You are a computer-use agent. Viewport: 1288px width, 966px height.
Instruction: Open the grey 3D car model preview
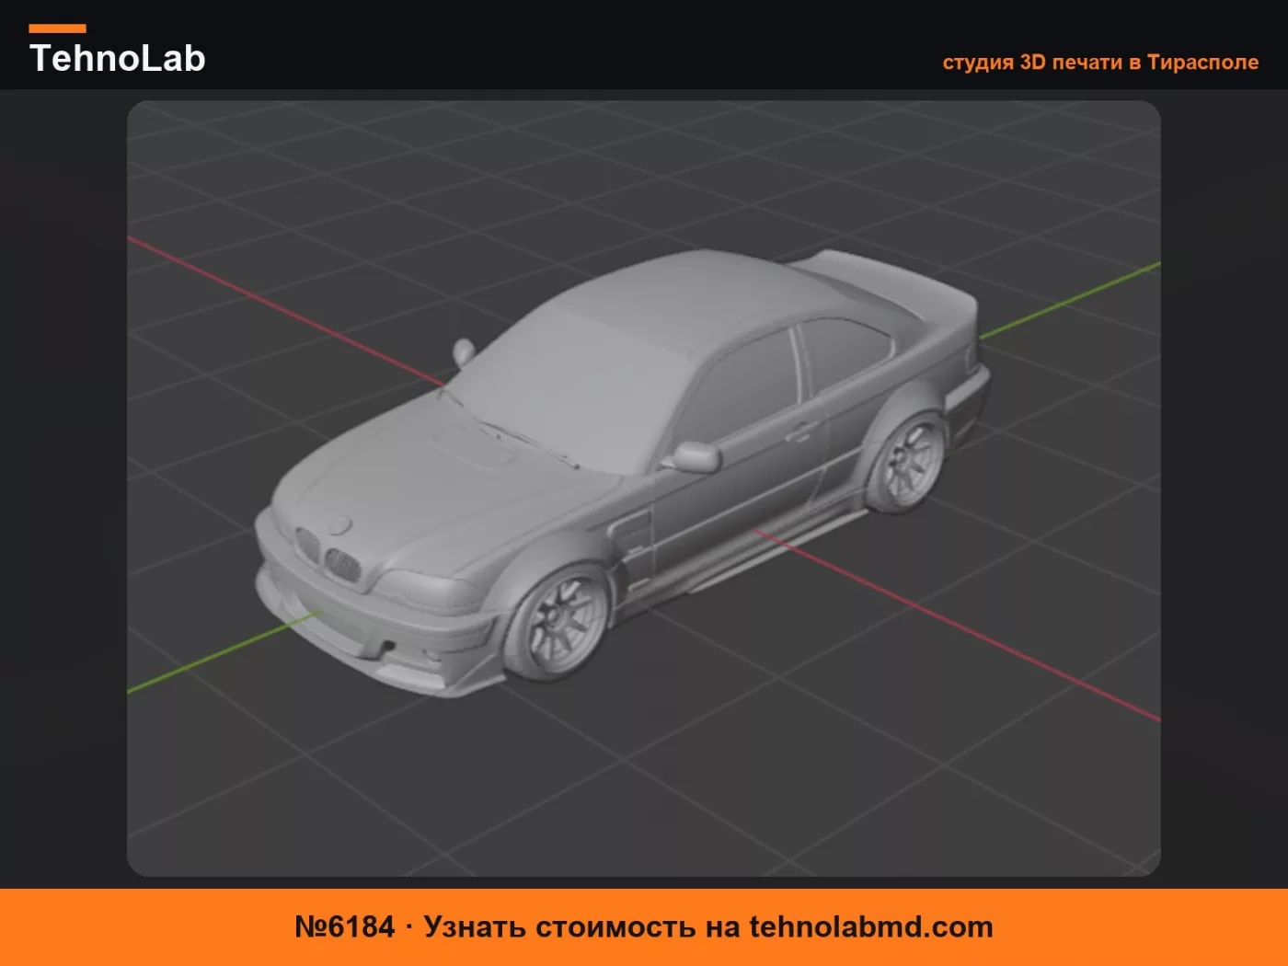pyautogui.click(x=644, y=489)
